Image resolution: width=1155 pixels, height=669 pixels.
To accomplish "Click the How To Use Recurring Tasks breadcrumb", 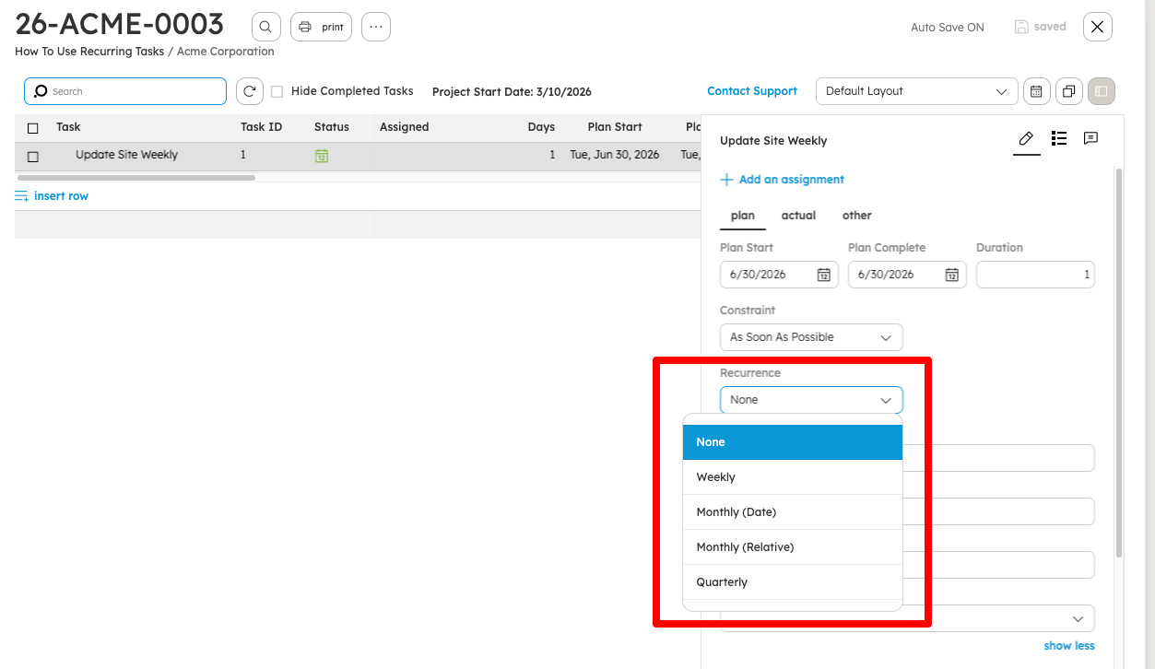I will point(89,52).
